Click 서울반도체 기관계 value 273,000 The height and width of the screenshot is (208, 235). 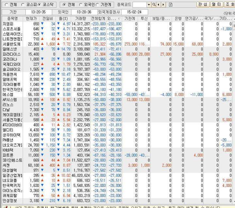coord(131,44)
